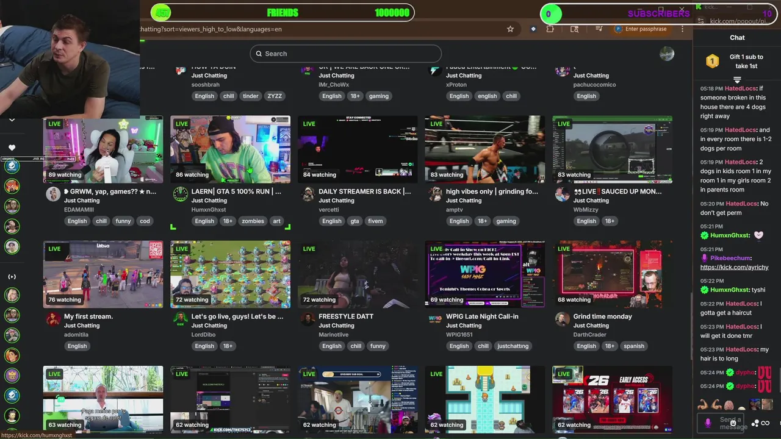Click the media control music-note icon
Image resolution: width=781 pixels, height=439 pixels.
[600, 29]
